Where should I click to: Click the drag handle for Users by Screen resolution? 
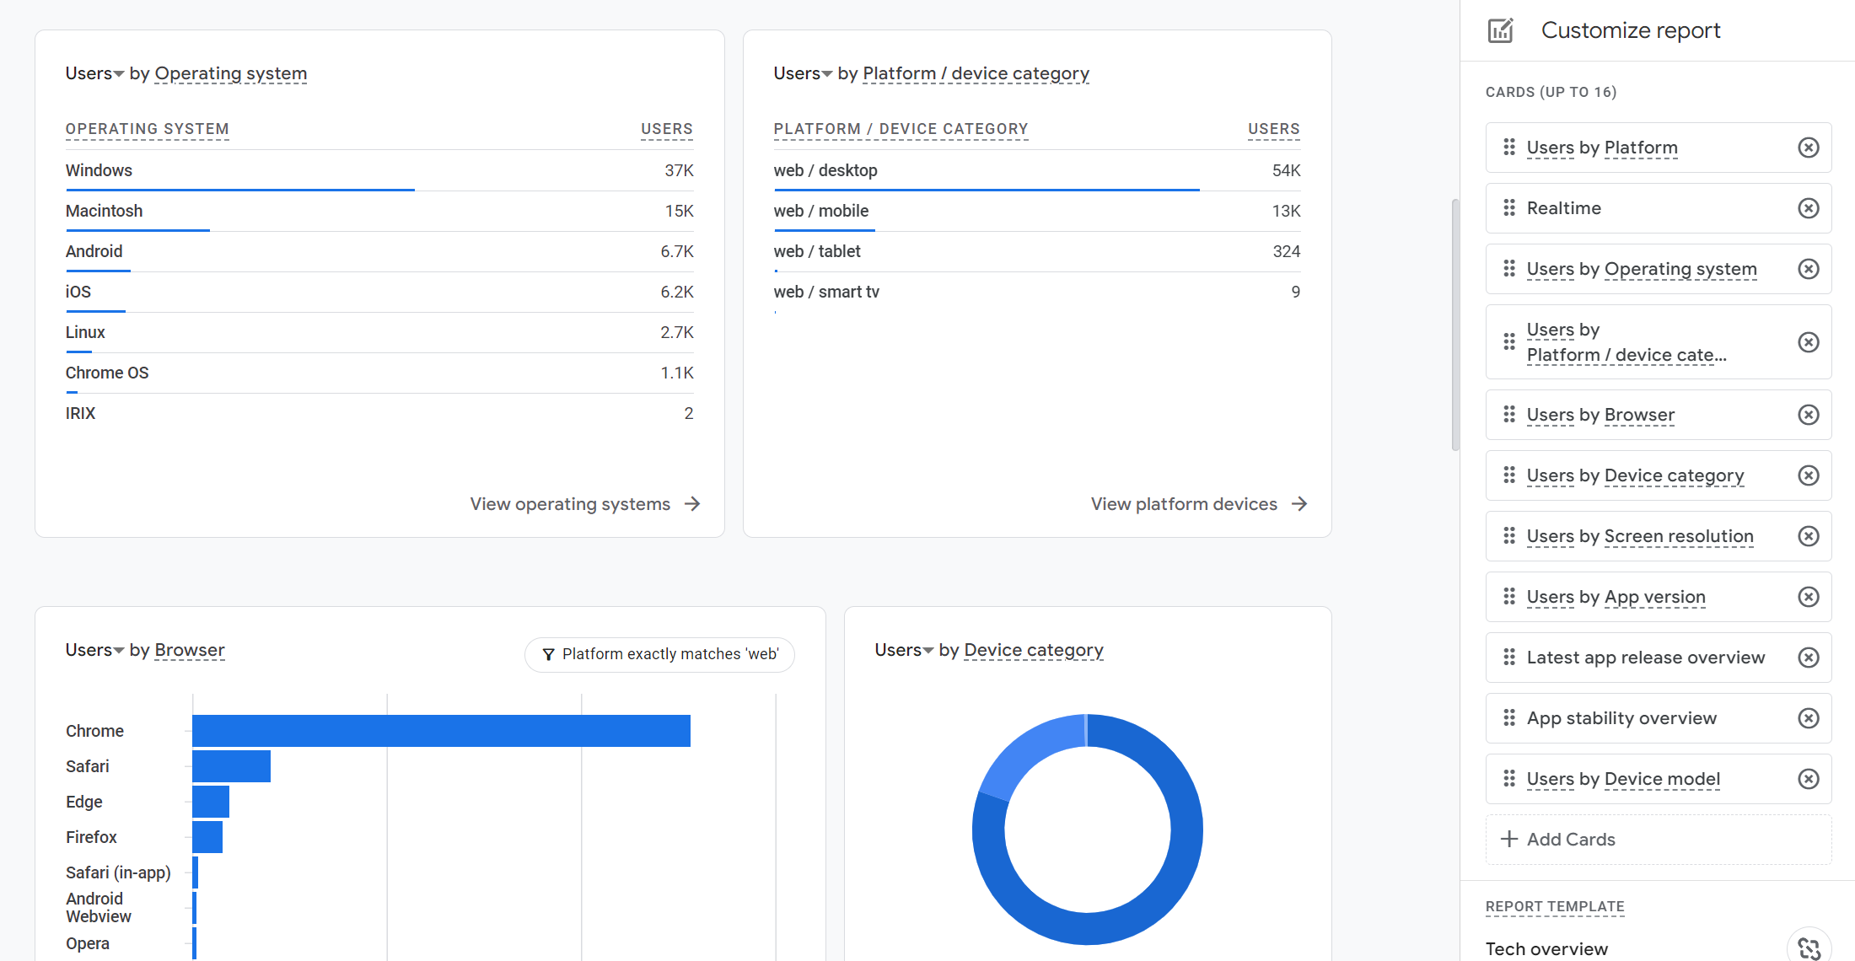coord(1509,536)
